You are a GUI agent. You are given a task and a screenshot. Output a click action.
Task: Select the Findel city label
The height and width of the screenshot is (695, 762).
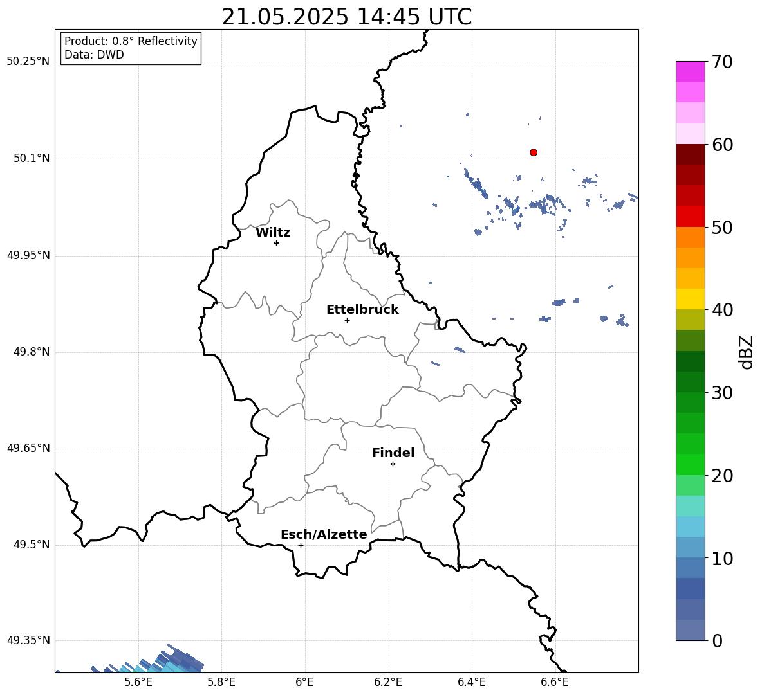(x=393, y=453)
